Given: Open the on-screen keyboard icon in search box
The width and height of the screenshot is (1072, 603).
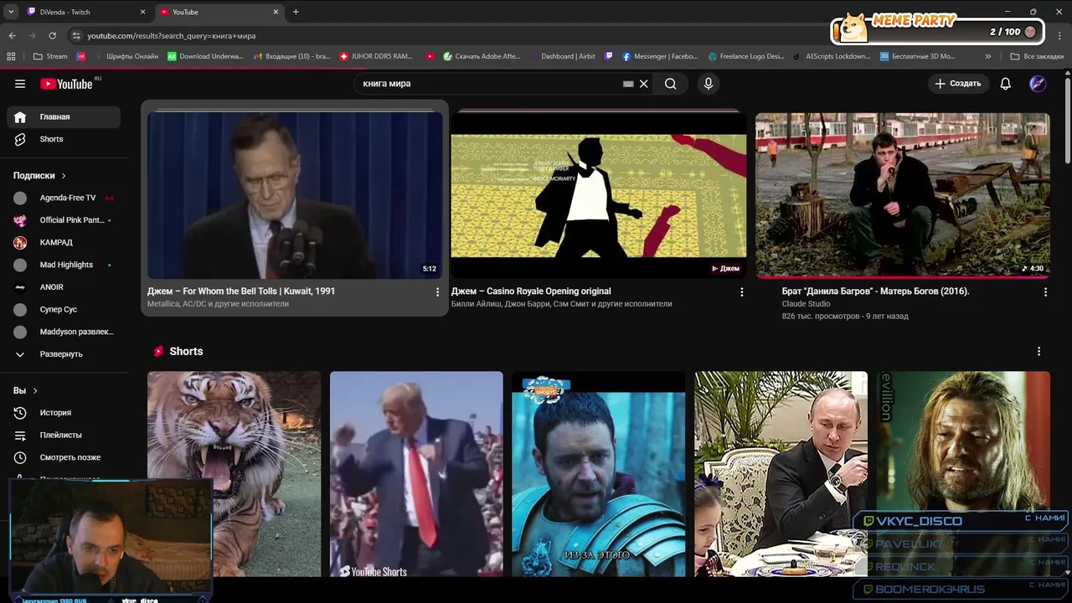Looking at the screenshot, I should tap(628, 84).
